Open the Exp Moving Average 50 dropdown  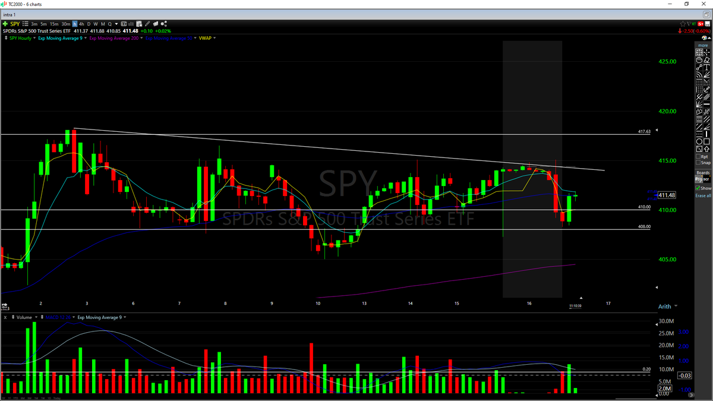195,38
